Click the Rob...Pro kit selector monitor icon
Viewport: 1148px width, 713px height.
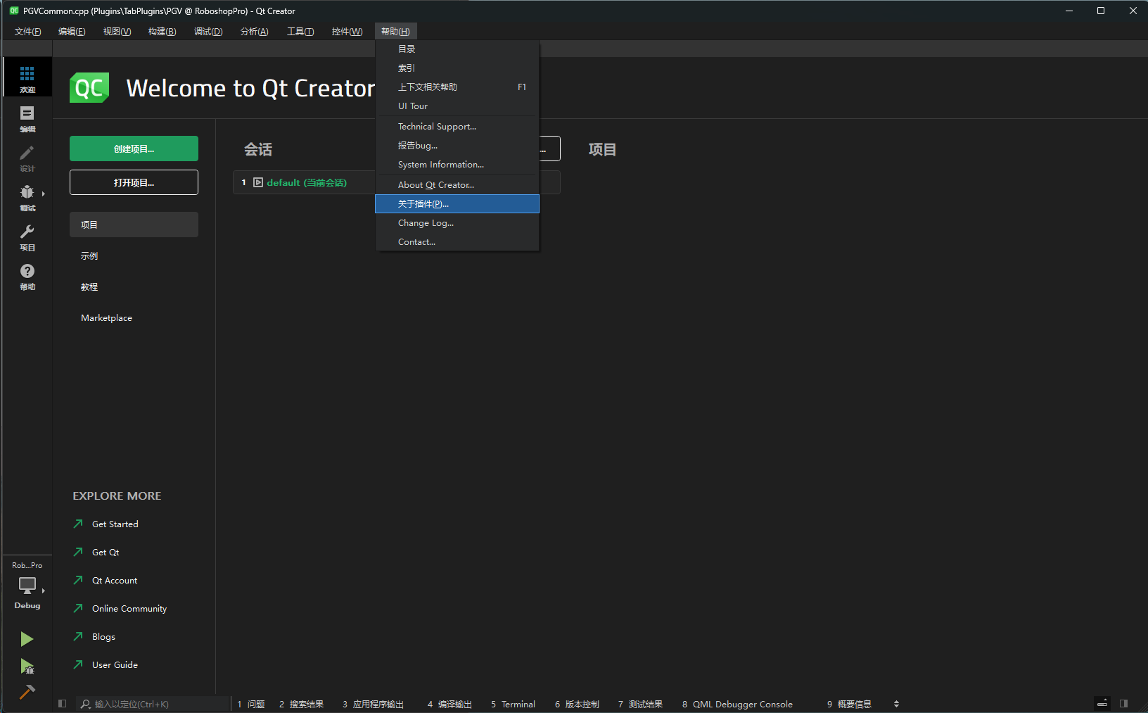[27, 586]
